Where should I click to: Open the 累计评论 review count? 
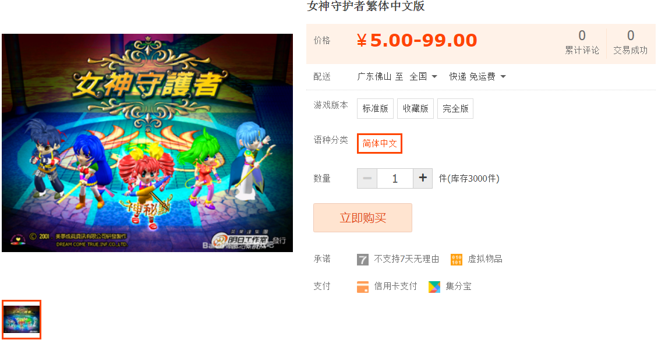click(x=582, y=42)
